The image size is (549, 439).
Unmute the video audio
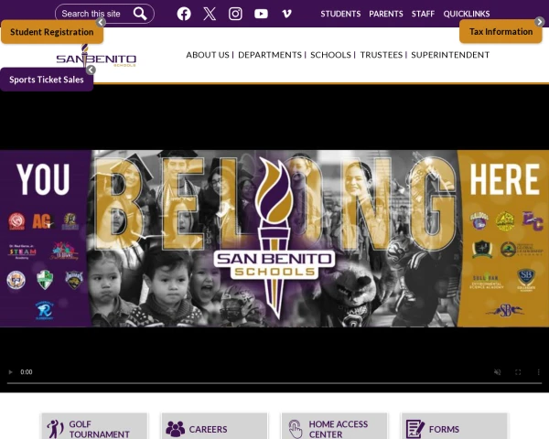497,372
